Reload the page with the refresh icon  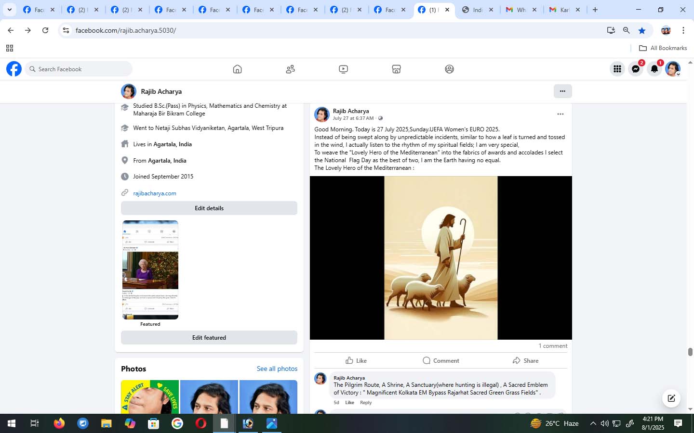(45, 30)
